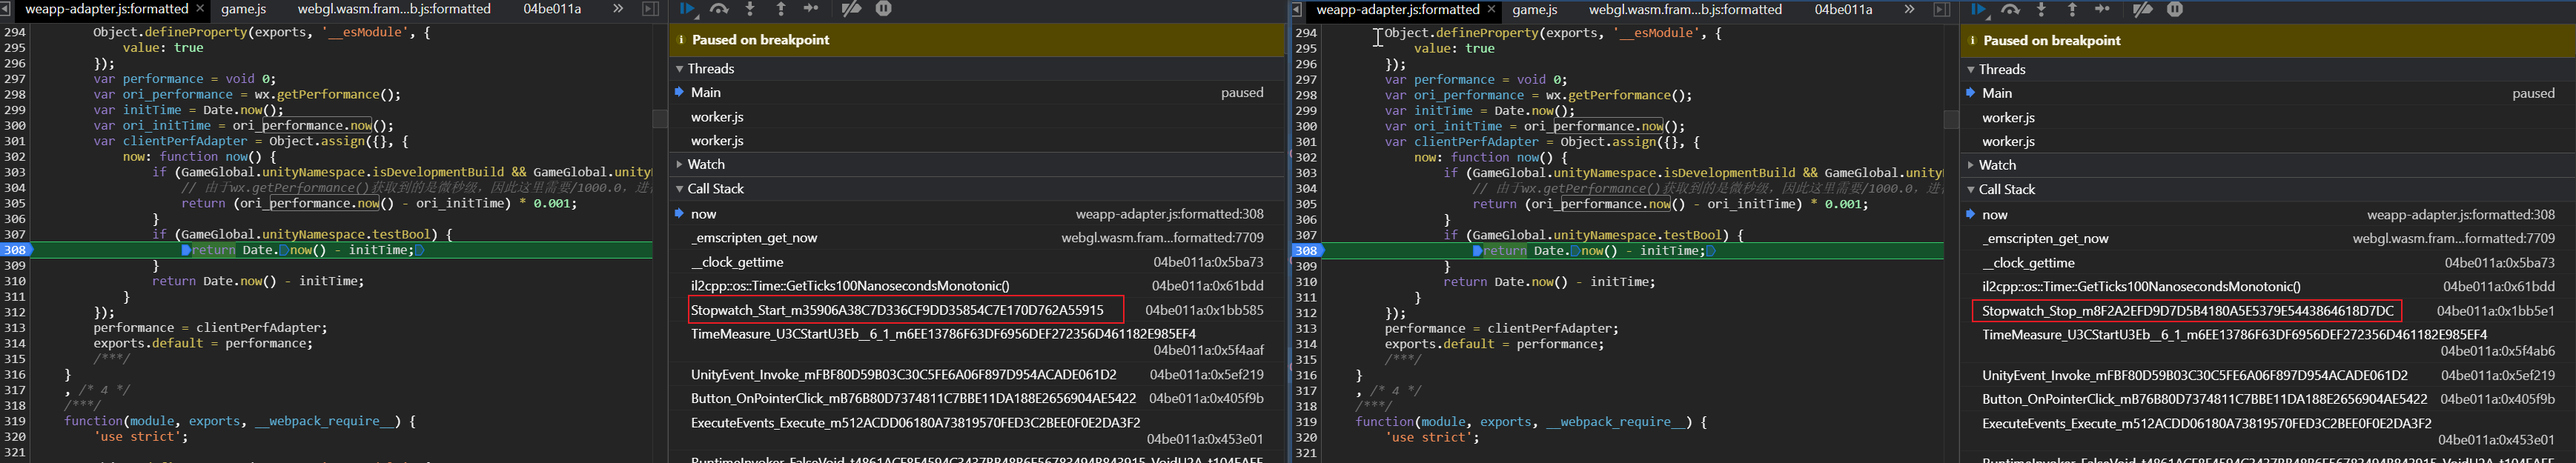Viewport: 2576px width, 463px height.
Task: Close weapp-adapter.js:formatted tab in right window
Action: [x=1491, y=10]
